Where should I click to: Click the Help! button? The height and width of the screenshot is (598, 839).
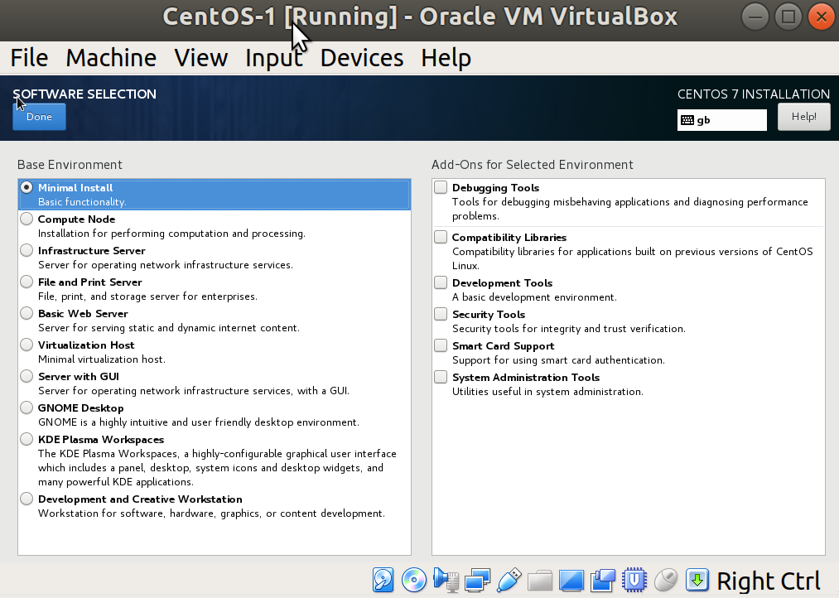[x=803, y=116]
